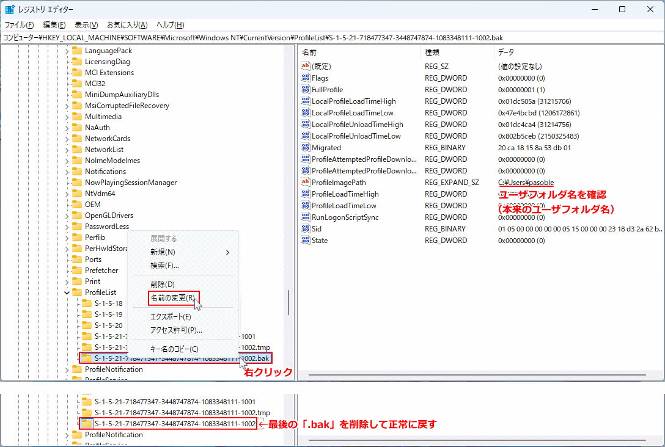Click the binary icon beside Migrated
Screen dimensions: 665x447
click(306, 147)
